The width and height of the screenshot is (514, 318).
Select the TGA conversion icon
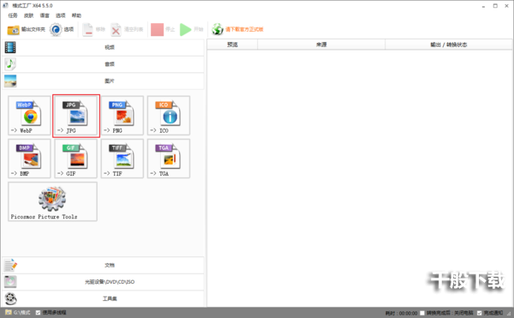point(169,159)
